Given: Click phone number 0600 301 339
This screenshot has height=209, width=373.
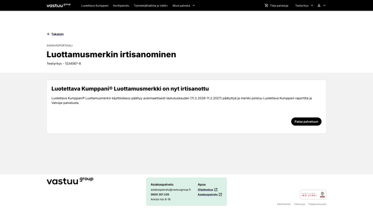Looking at the screenshot, I should point(160,195).
